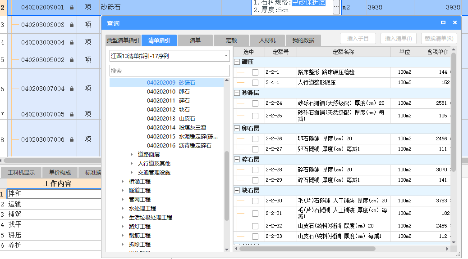Screen dimensions: 468x259
Task: Click the 搜索 input field
Action: [x=169, y=71]
